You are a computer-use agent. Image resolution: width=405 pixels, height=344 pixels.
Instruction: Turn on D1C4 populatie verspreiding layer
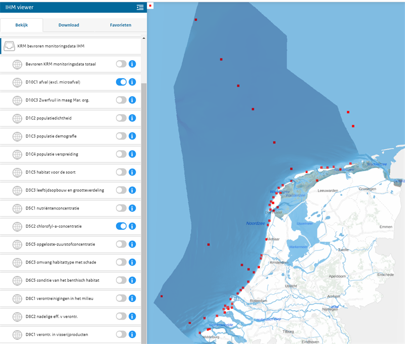point(121,154)
